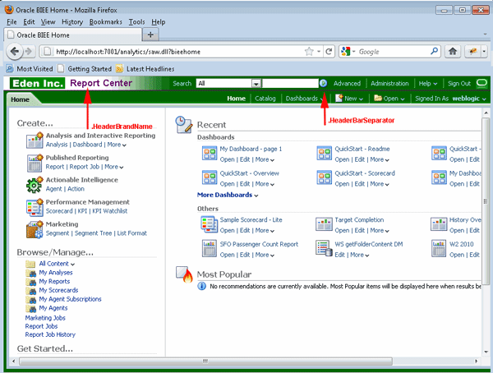Click the Analysis and Interactive Reporting icon
The image size is (493, 373).
pyautogui.click(x=35, y=140)
